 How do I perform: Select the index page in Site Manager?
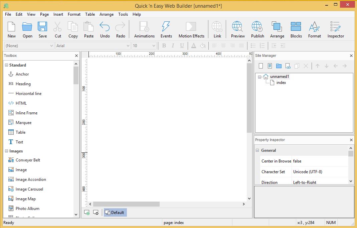coord(281,83)
